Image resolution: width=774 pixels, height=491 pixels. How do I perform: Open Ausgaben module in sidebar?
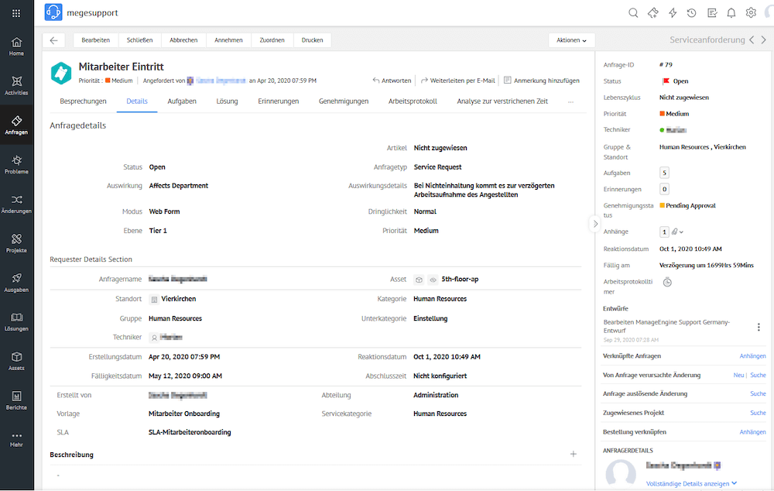(x=16, y=283)
